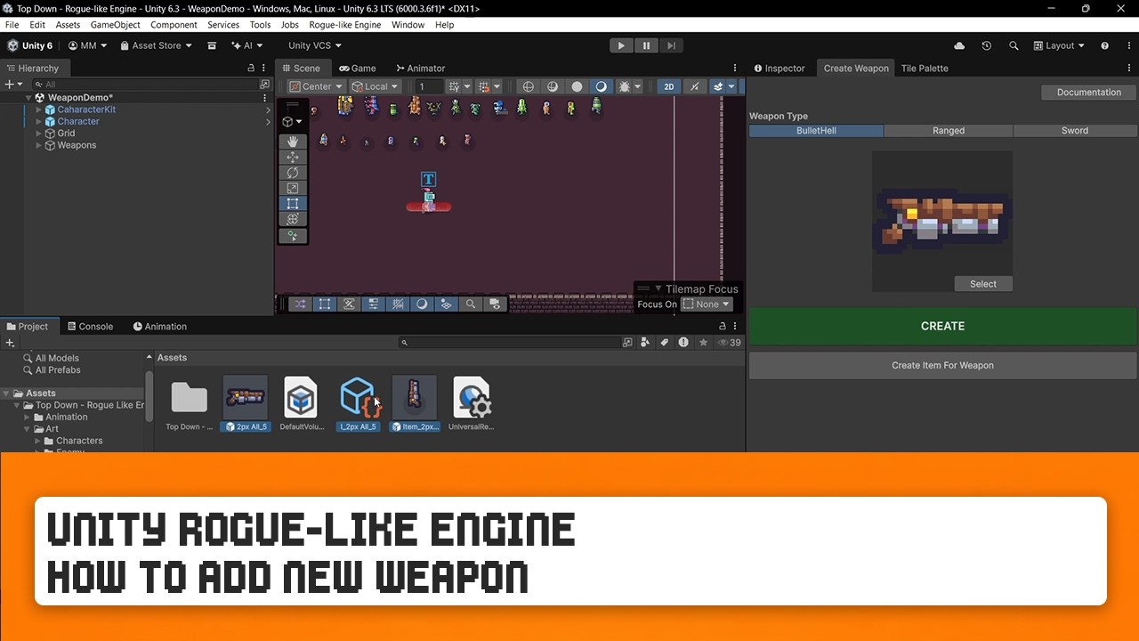Open the Documentation button
1139x641 pixels.
[1088, 93]
